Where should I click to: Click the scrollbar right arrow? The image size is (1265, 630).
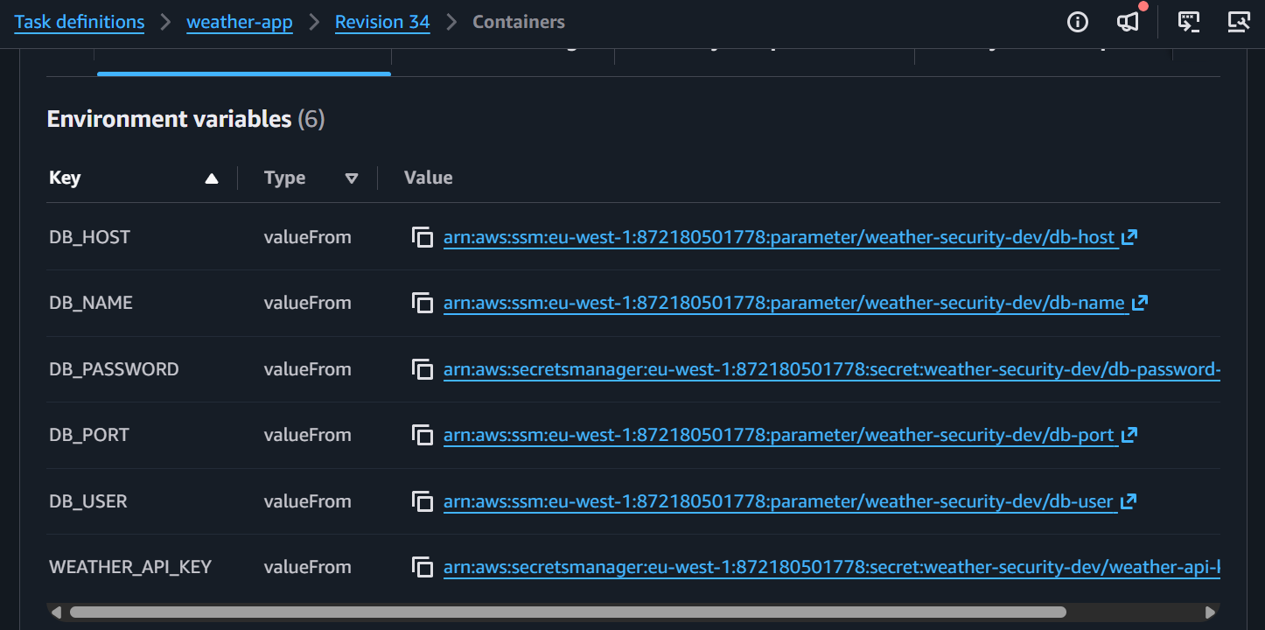click(1211, 612)
